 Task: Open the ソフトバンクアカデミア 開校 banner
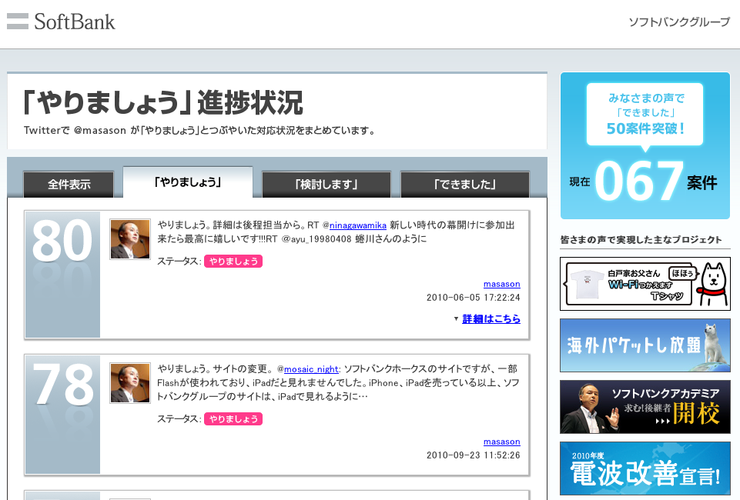pyautogui.click(x=645, y=407)
